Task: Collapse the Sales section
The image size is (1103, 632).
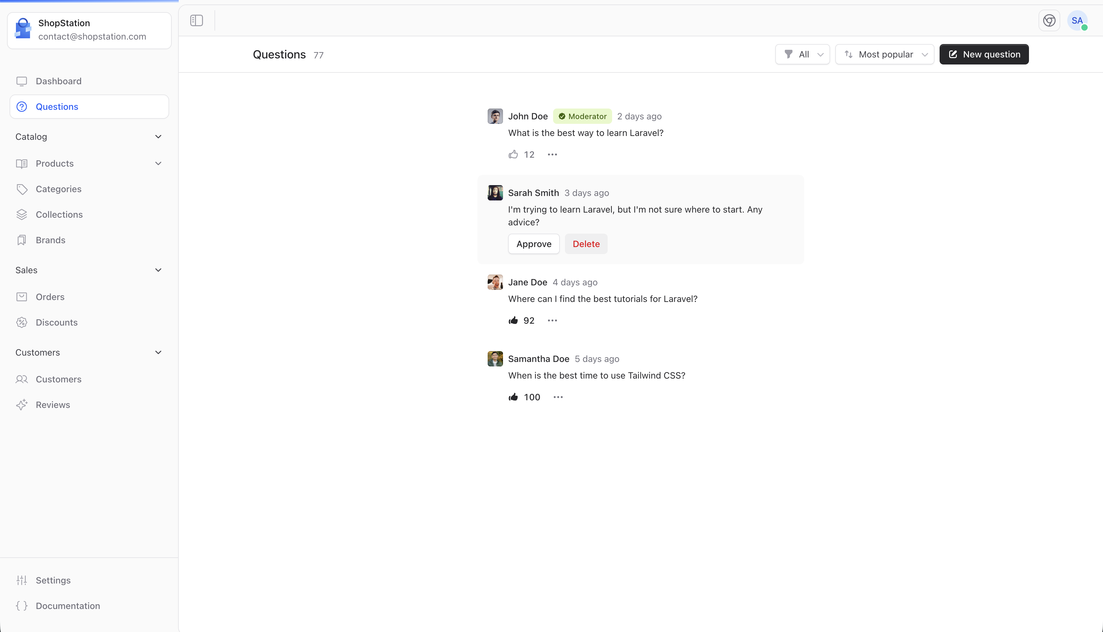Action: (89, 270)
